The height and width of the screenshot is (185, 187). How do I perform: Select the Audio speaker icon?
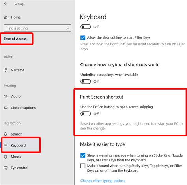click(6, 96)
